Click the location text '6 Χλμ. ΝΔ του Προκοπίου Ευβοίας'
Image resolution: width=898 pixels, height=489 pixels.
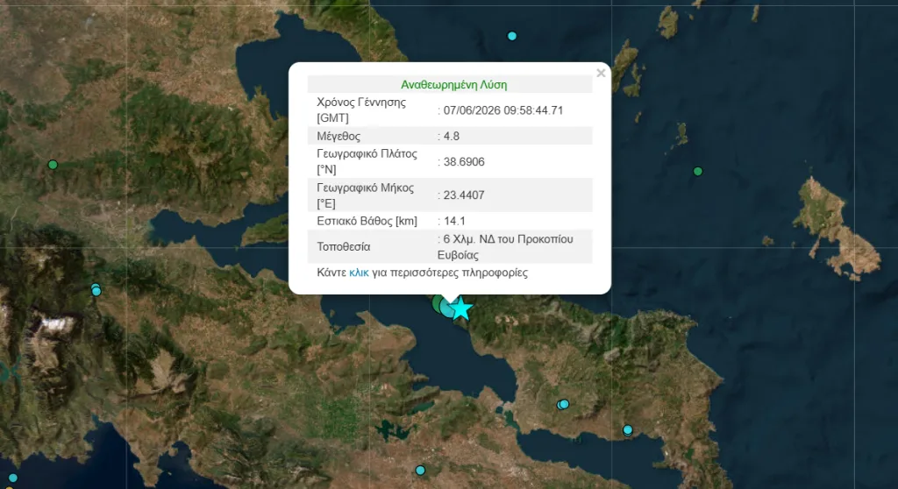(505, 247)
